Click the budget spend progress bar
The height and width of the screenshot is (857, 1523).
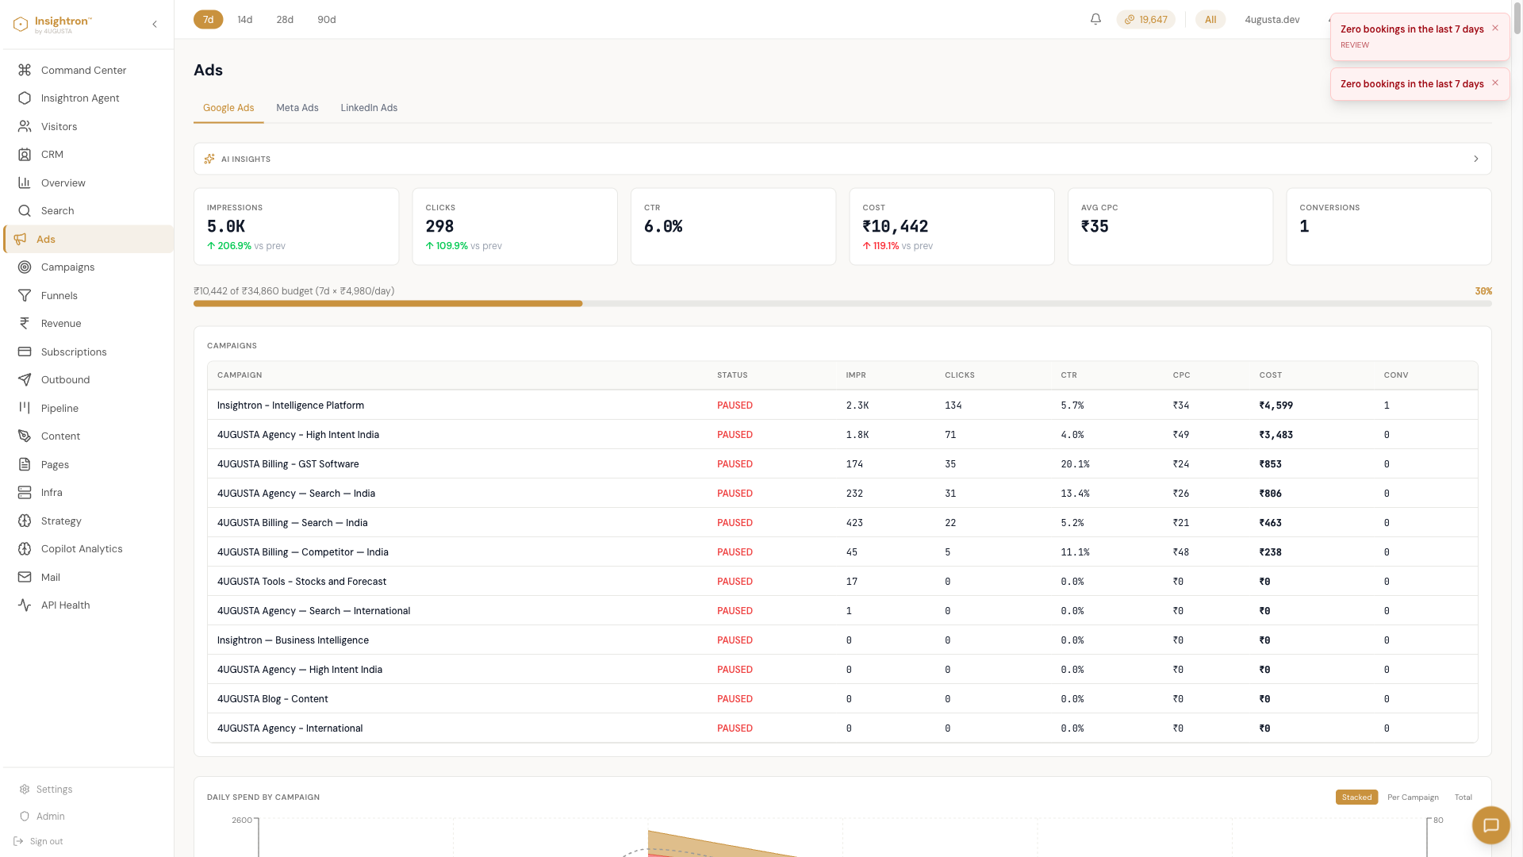(842, 303)
